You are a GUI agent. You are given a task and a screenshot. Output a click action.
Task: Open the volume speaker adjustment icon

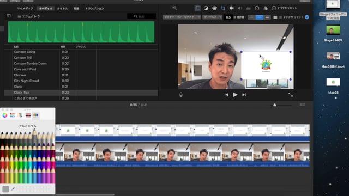[x=240, y=8]
